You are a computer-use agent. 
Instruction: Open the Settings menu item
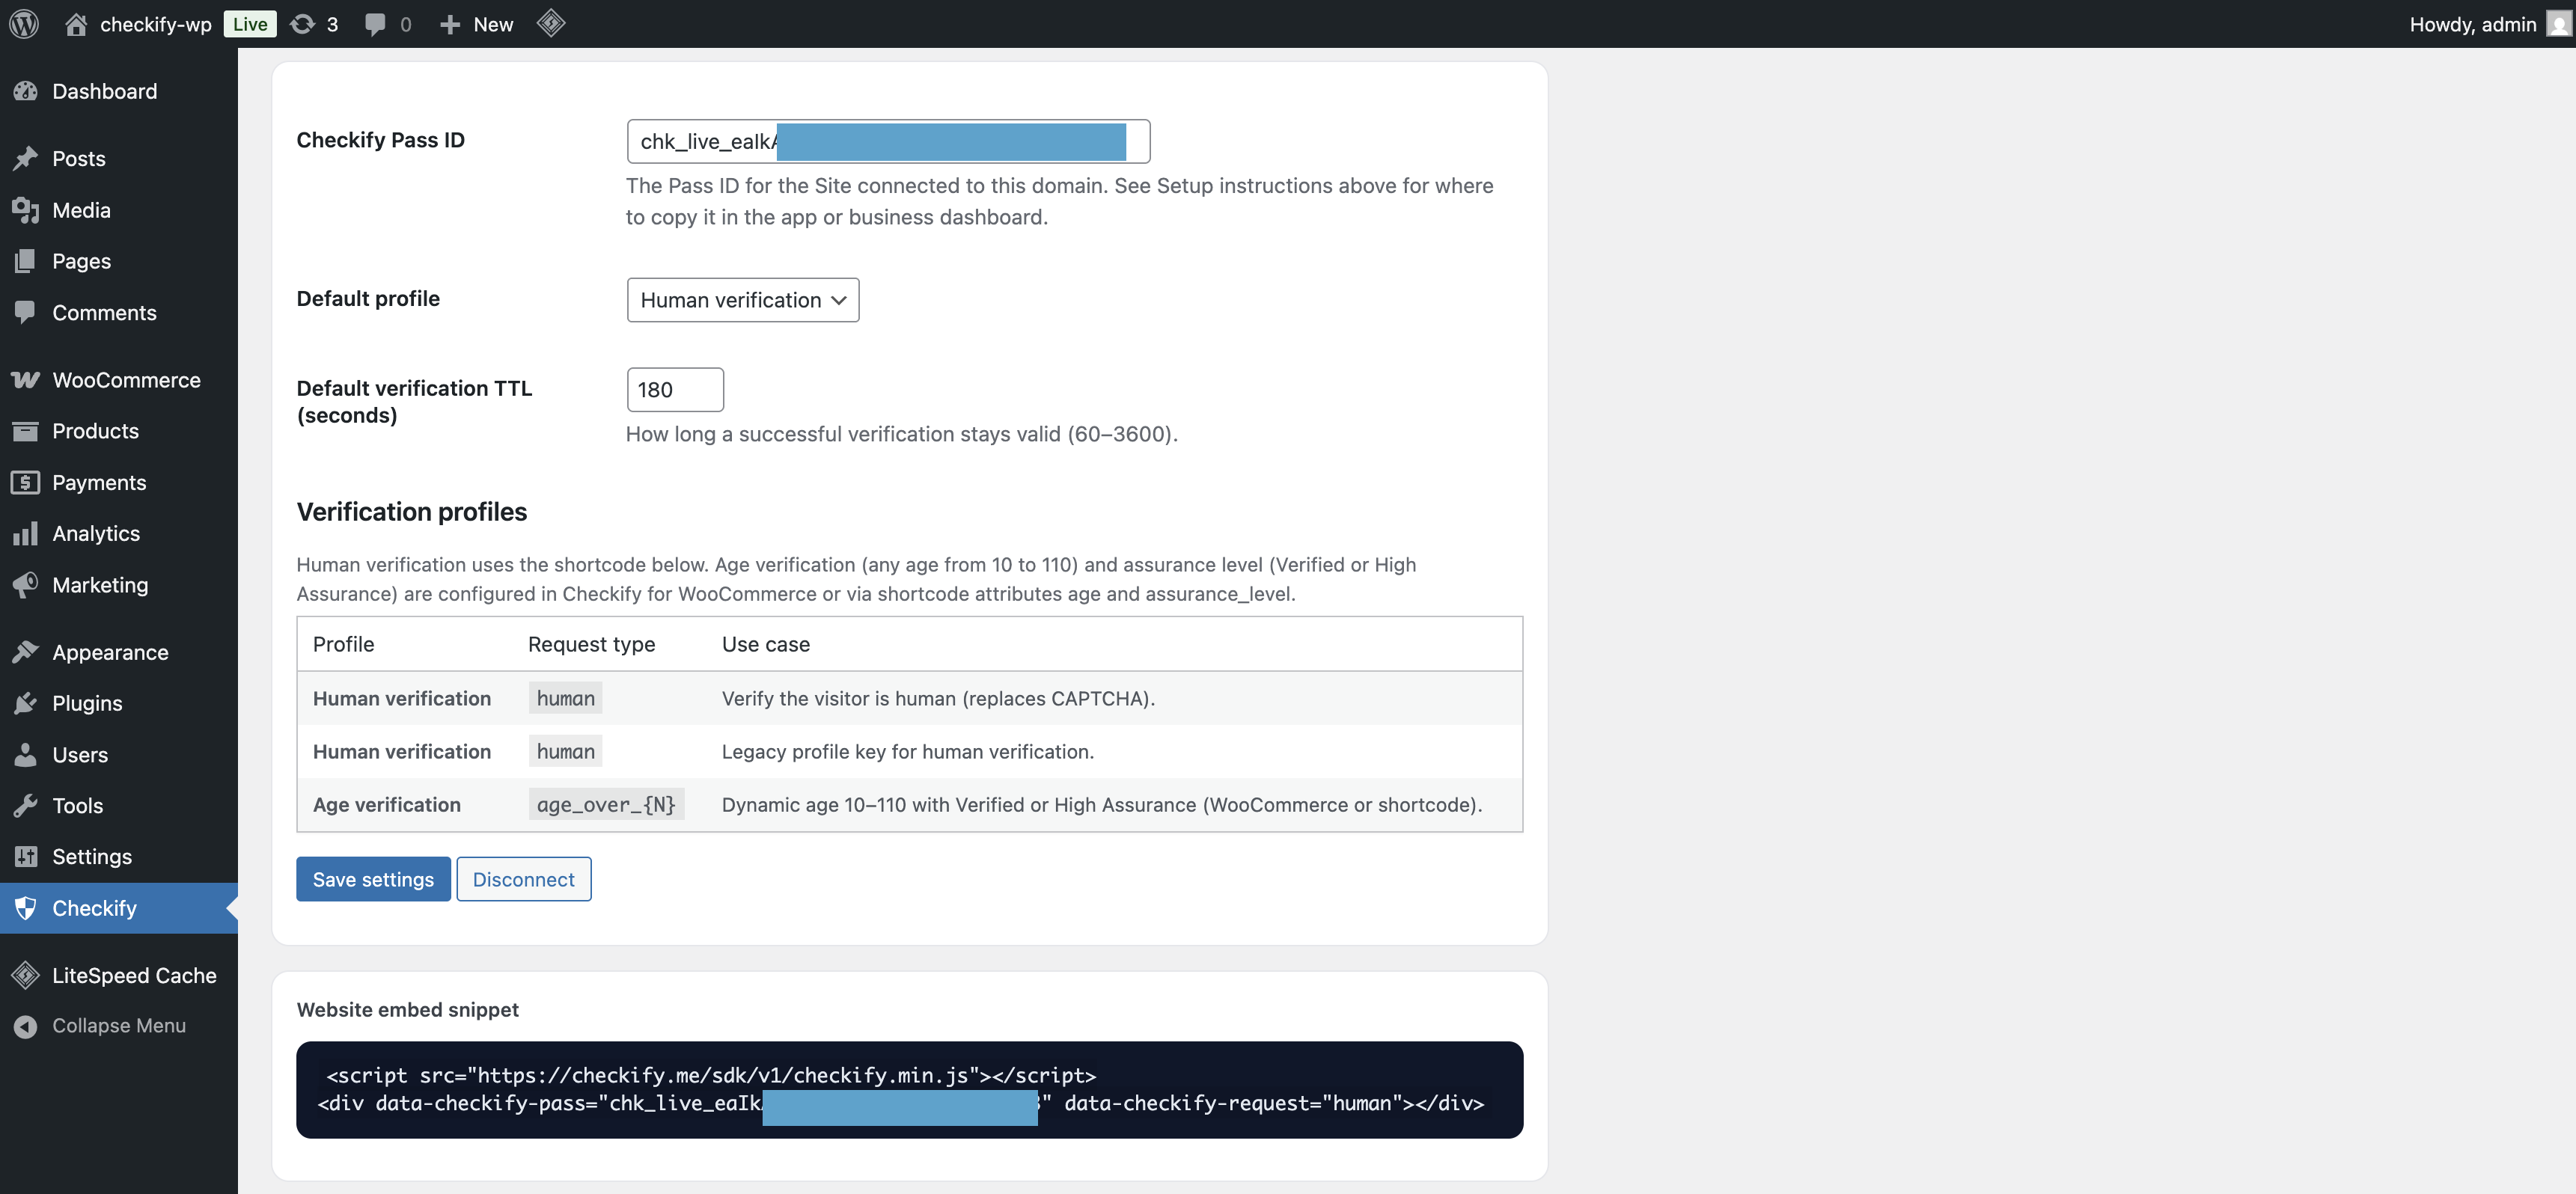119,856
